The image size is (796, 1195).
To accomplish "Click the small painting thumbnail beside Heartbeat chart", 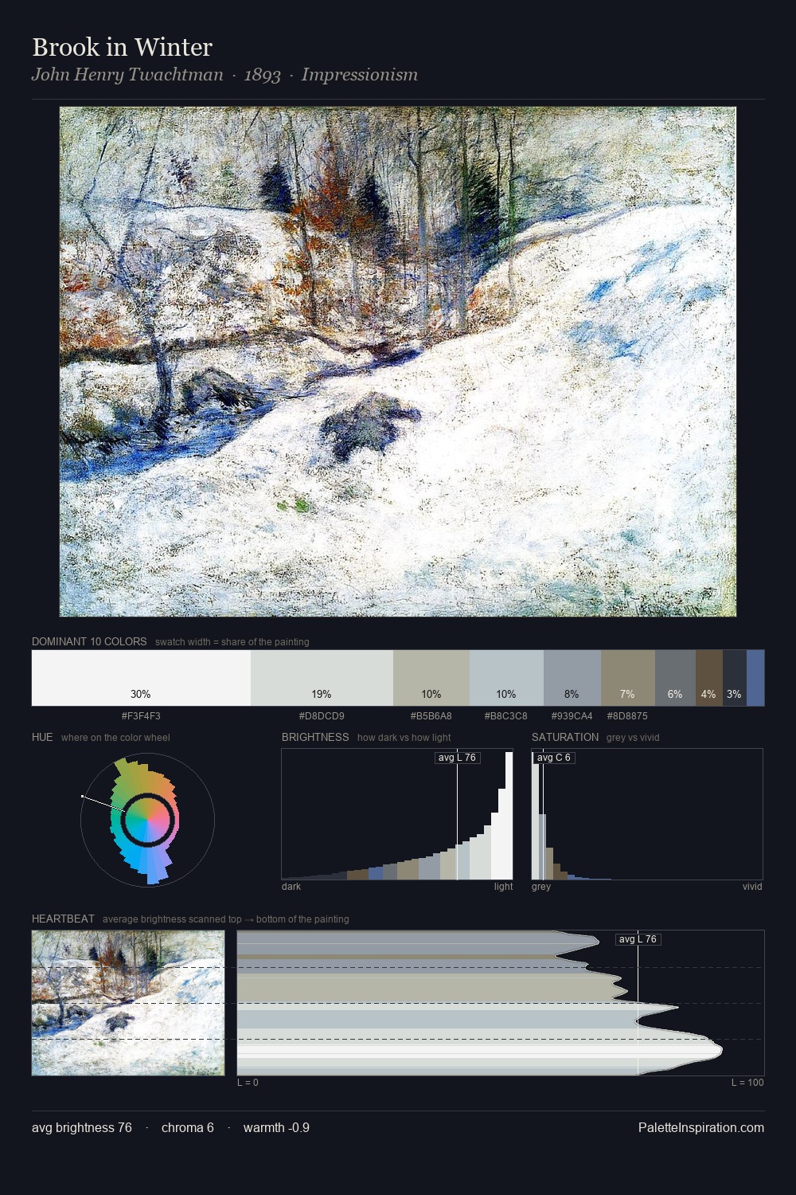I will (128, 1003).
